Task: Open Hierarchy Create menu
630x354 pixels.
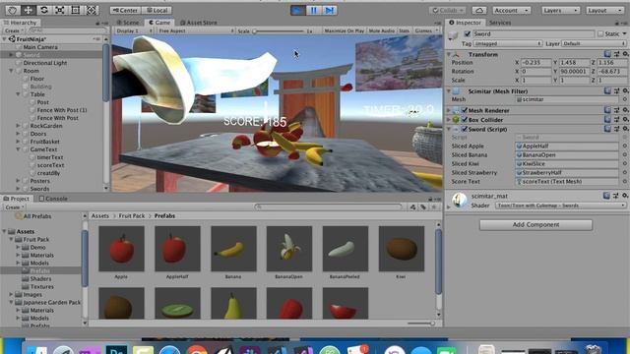Action: (15, 30)
